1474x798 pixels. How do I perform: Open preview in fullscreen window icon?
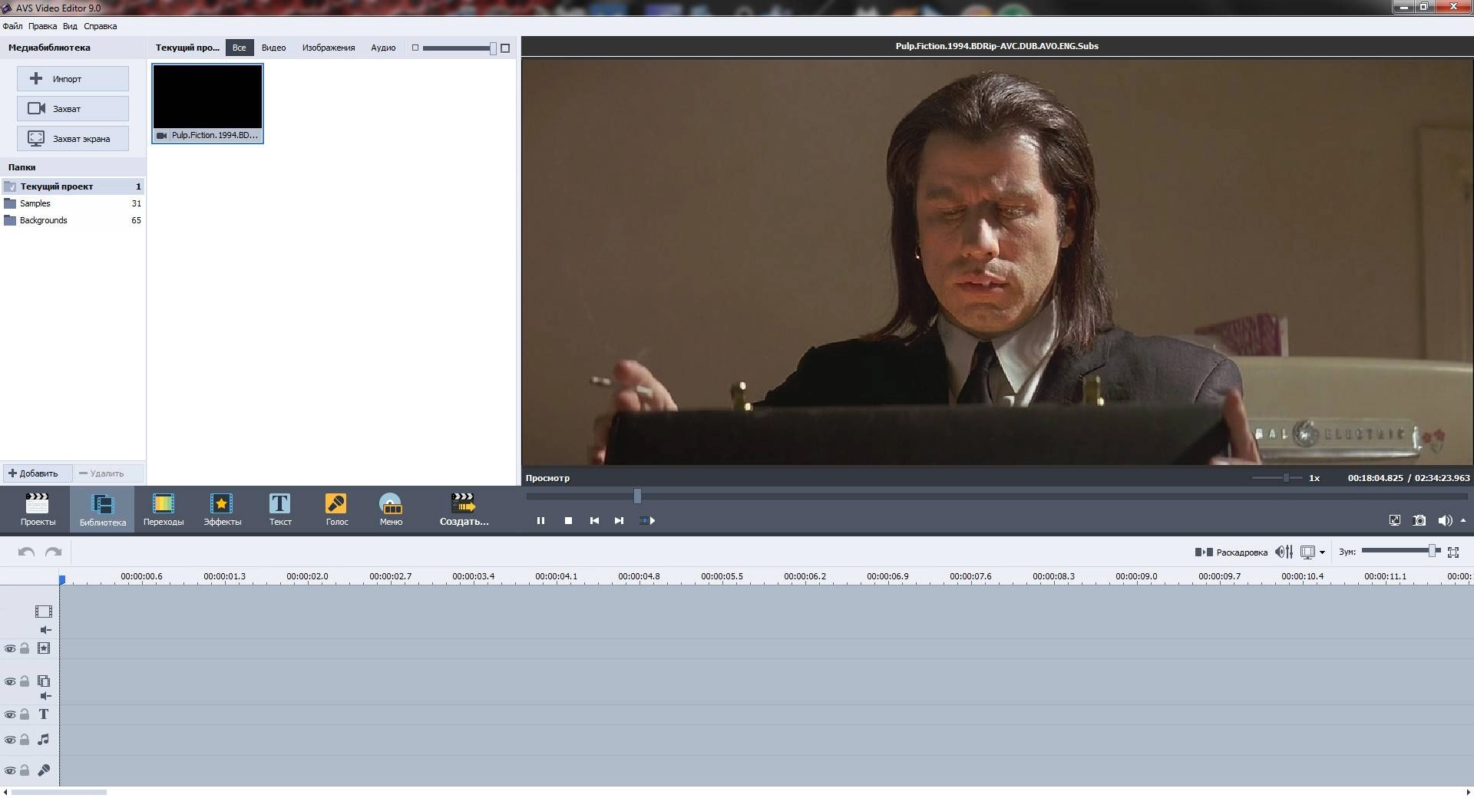(x=1395, y=520)
